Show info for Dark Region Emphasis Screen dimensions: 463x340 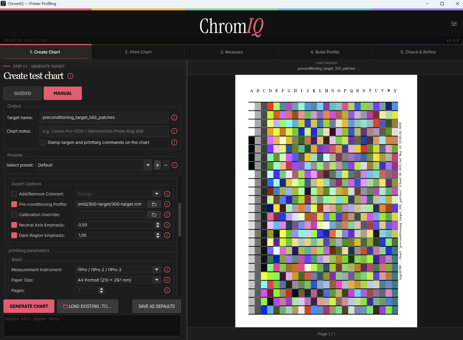point(167,235)
